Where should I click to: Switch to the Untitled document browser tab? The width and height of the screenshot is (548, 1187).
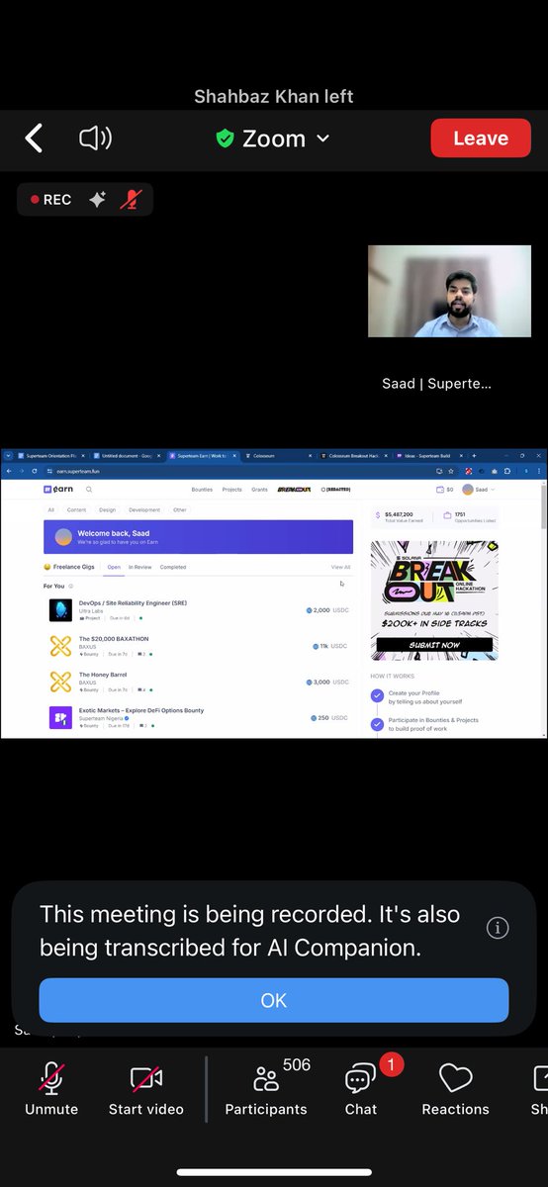click(x=127, y=455)
